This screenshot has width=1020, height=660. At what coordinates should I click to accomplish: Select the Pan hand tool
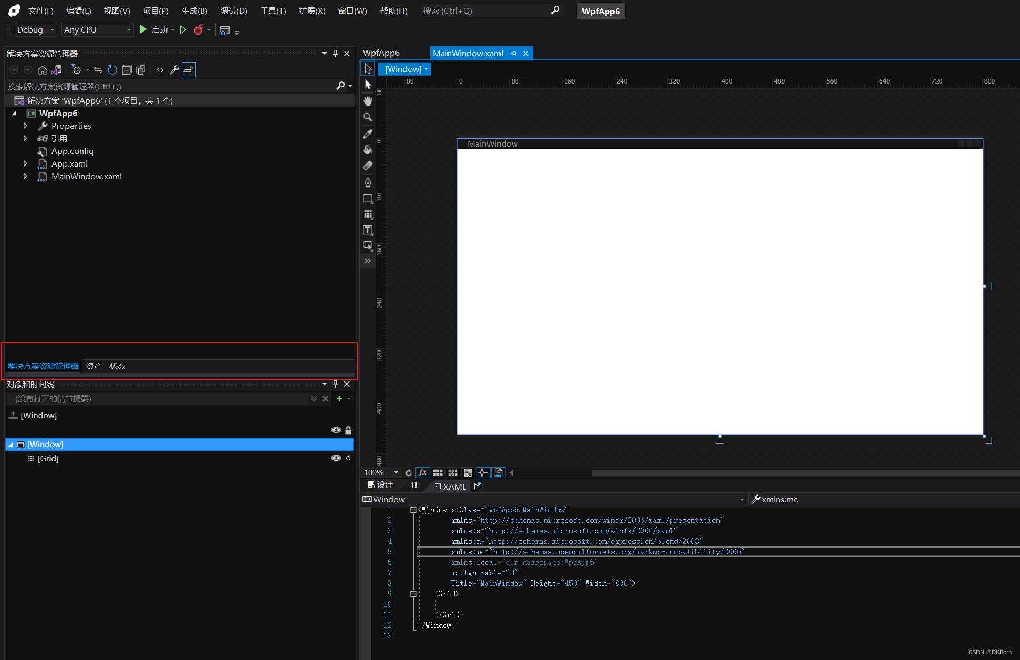tap(368, 101)
